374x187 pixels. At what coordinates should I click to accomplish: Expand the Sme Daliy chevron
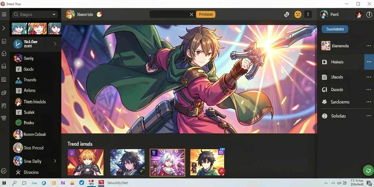click(55, 161)
